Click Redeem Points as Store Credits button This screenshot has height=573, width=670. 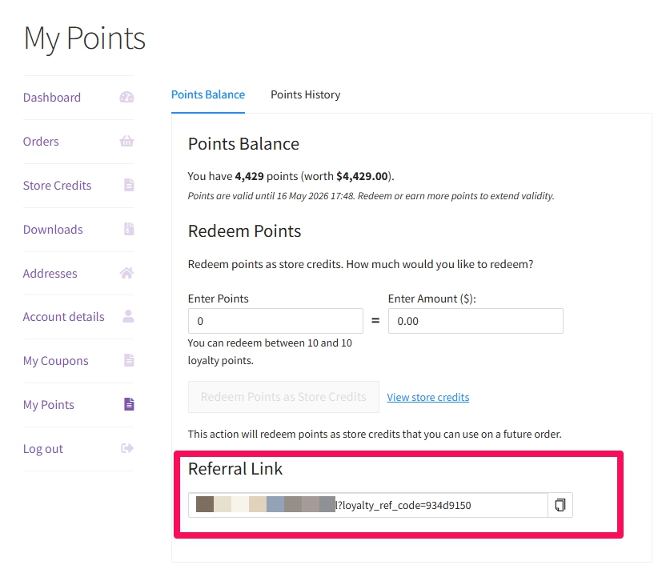pyautogui.click(x=283, y=397)
